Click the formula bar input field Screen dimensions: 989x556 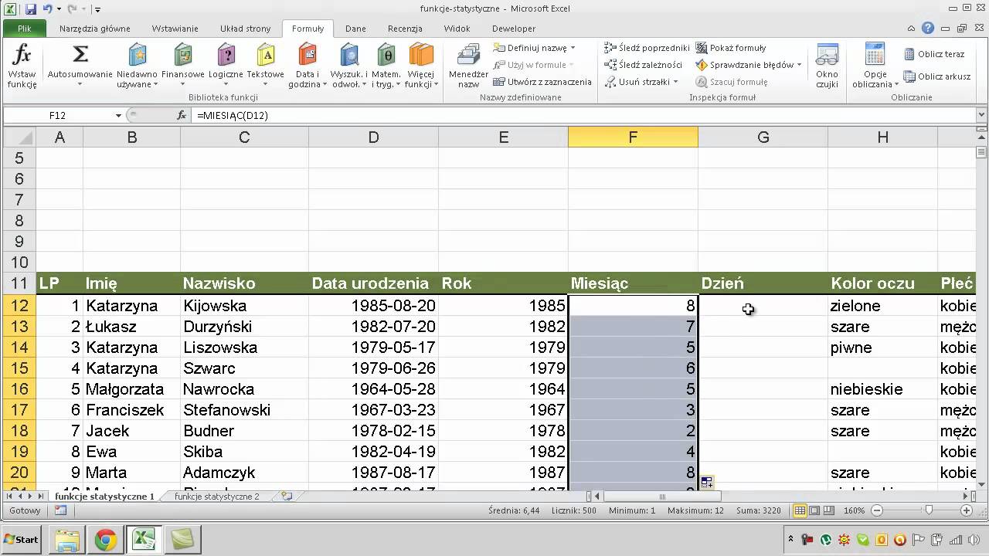[583, 115]
